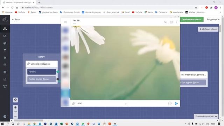Open Windows taskbar search

8,124
